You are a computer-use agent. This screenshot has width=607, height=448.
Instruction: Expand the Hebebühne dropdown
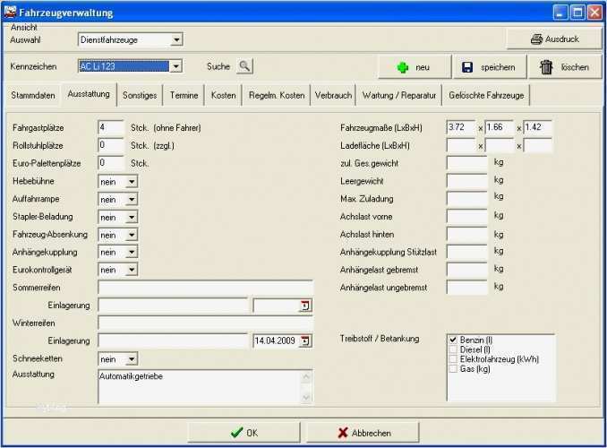132,181
